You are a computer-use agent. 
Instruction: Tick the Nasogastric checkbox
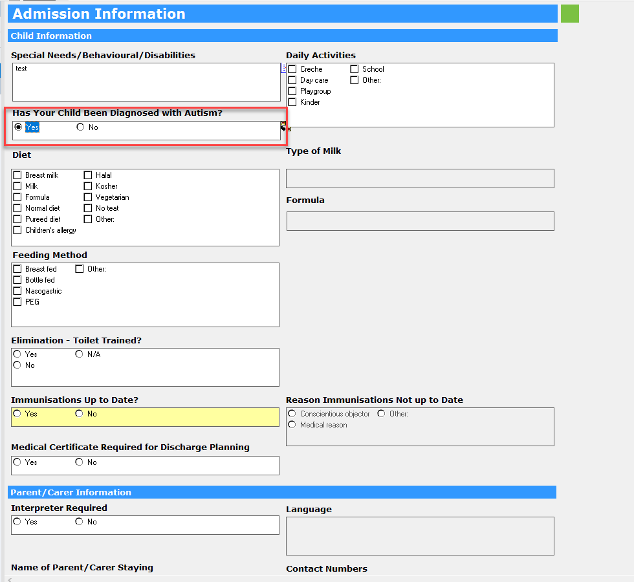pos(17,290)
